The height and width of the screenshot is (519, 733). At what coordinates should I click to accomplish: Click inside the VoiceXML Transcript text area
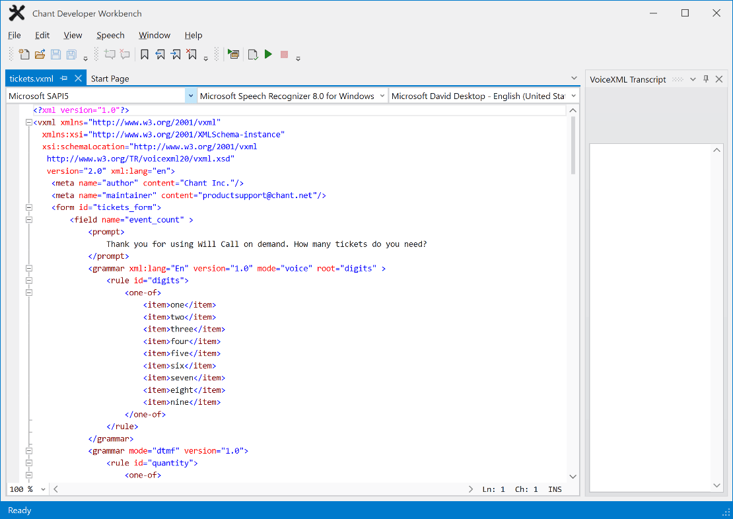pos(650,318)
